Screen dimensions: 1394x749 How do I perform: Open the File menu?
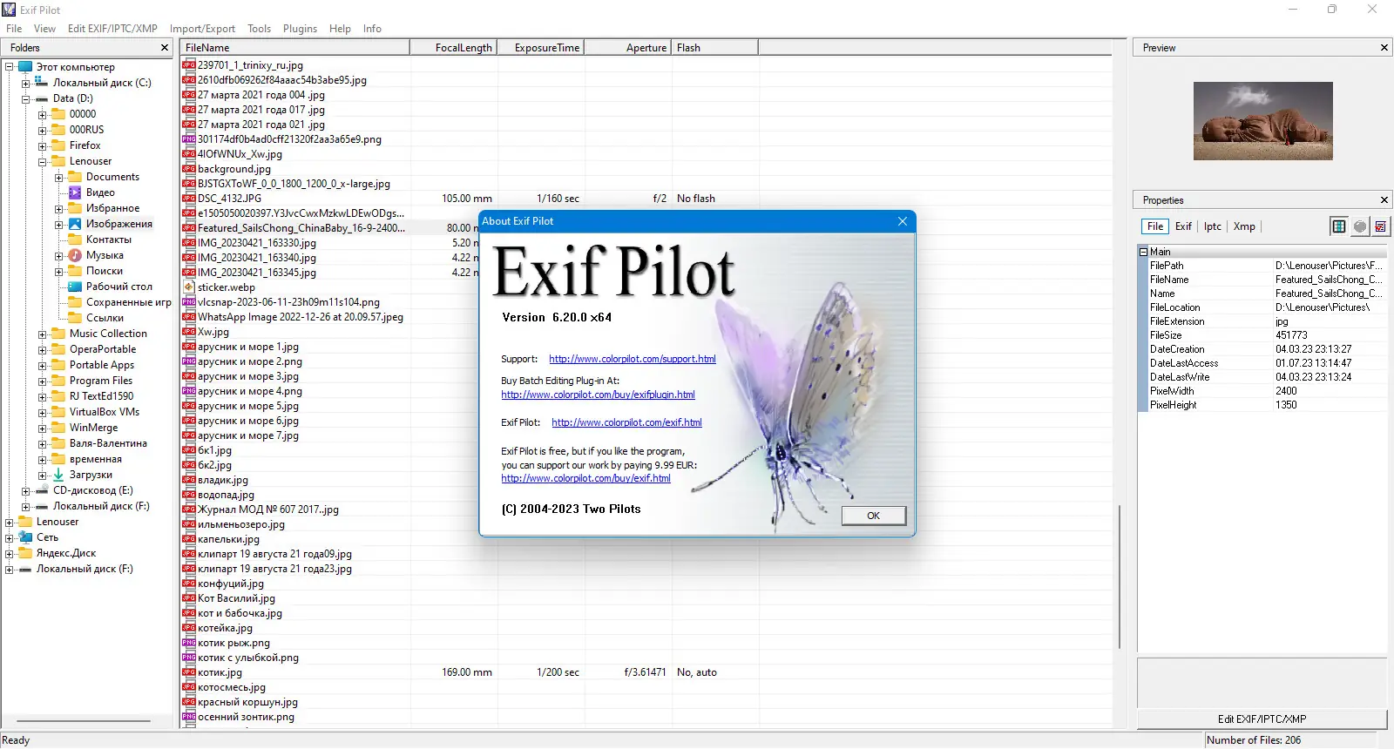pyautogui.click(x=14, y=29)
